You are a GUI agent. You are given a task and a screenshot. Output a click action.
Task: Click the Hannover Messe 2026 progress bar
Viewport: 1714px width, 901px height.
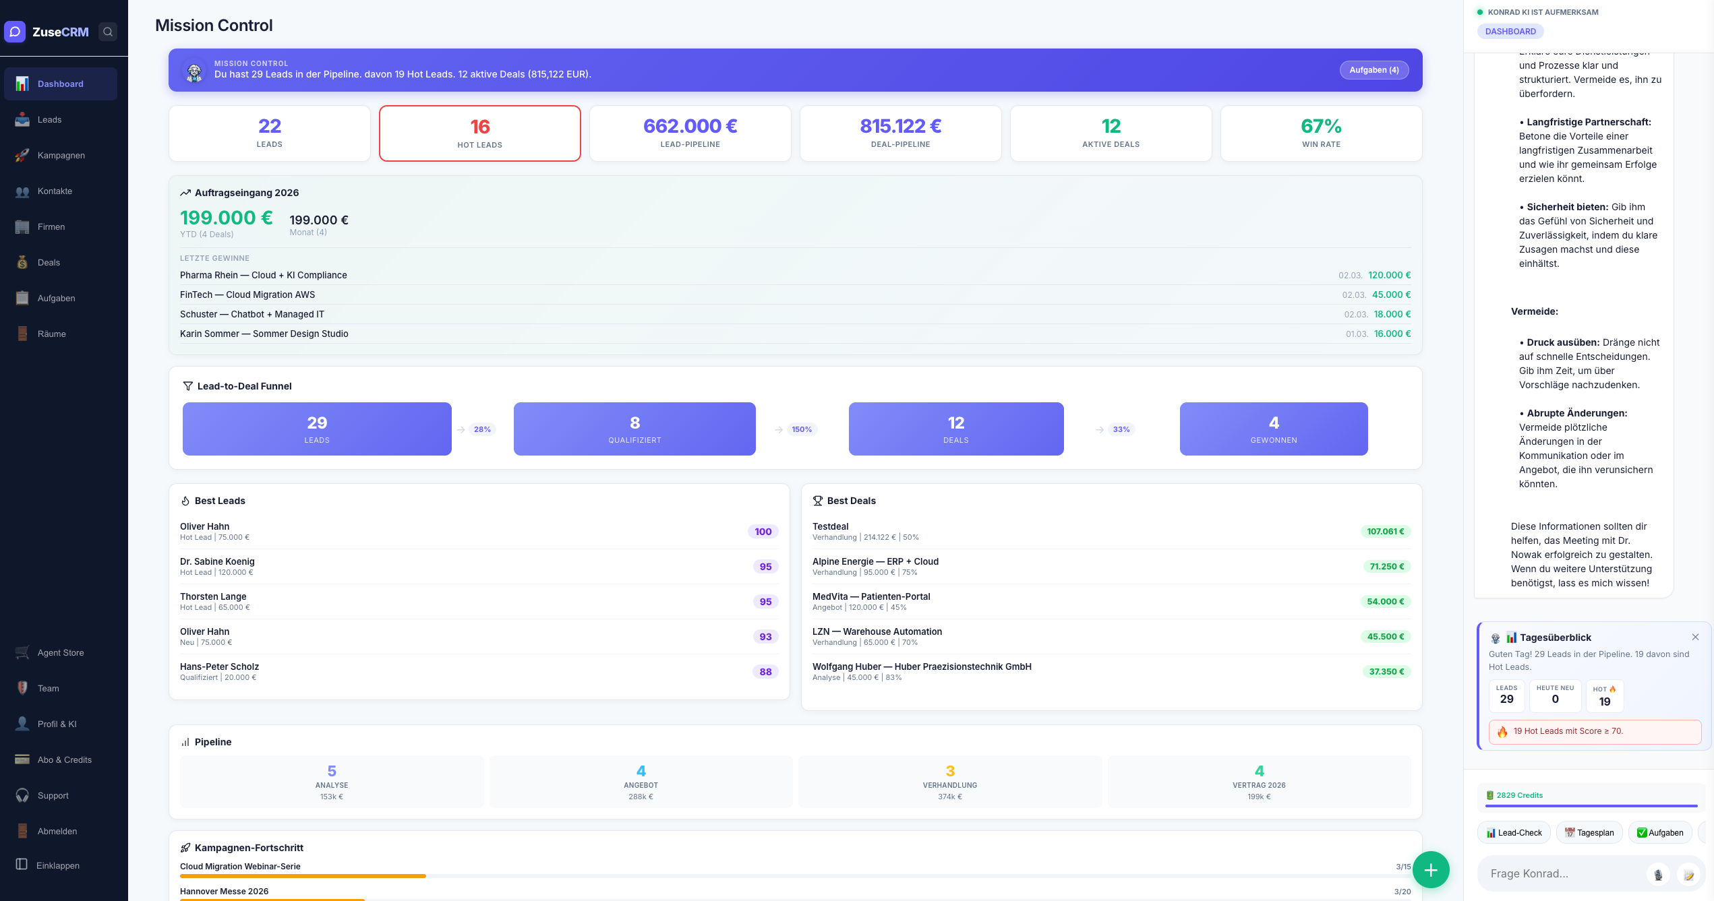(x=795, y=900)
